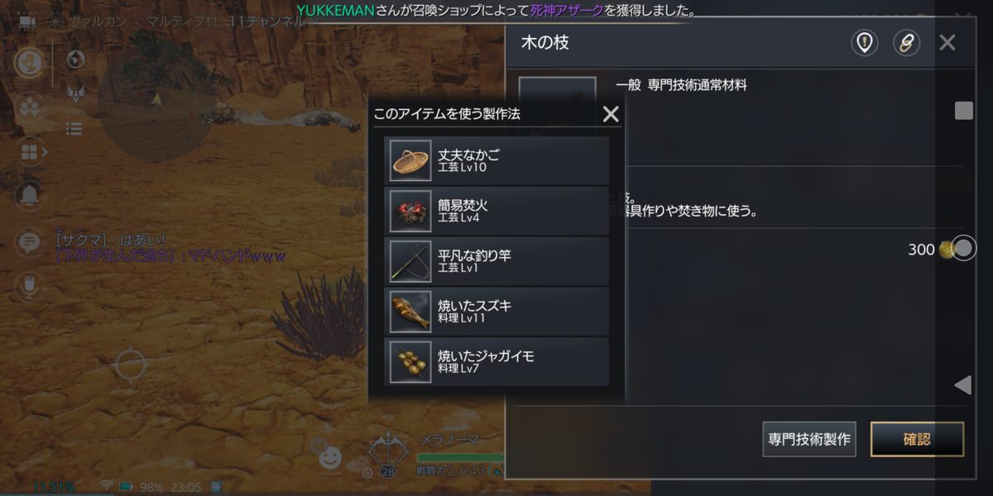Select the 簡易焚火 campfire recipe
The width and height of the screenshot is (993, 496).
496,211
